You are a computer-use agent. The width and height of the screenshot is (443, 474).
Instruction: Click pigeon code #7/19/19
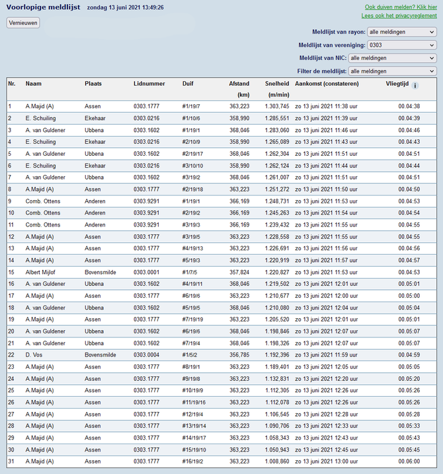192,320
